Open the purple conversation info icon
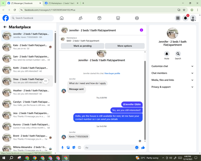This screenshot has width=201, height=161. click(x=142, y=30)
